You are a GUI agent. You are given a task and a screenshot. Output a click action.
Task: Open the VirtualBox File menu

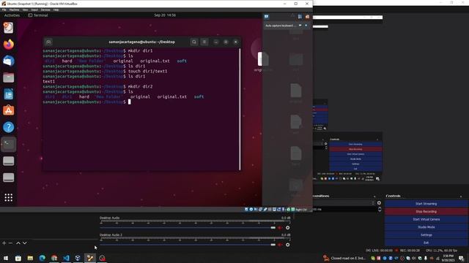[4, 9]
